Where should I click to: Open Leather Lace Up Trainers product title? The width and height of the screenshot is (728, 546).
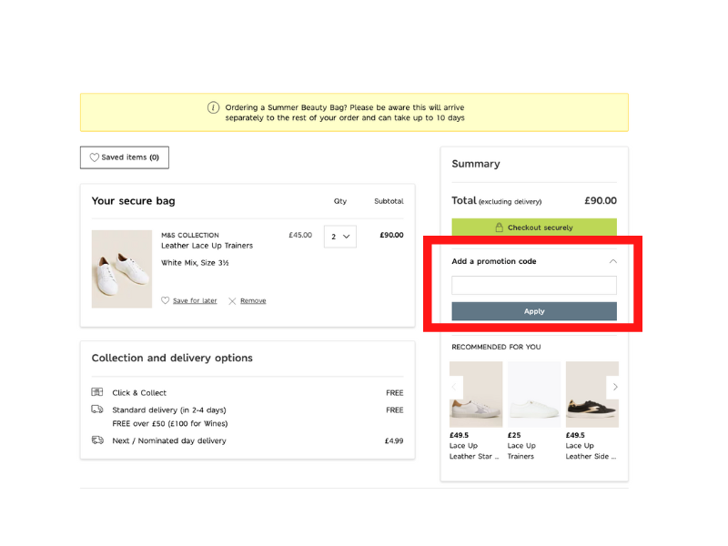click(x=207, y=246)
